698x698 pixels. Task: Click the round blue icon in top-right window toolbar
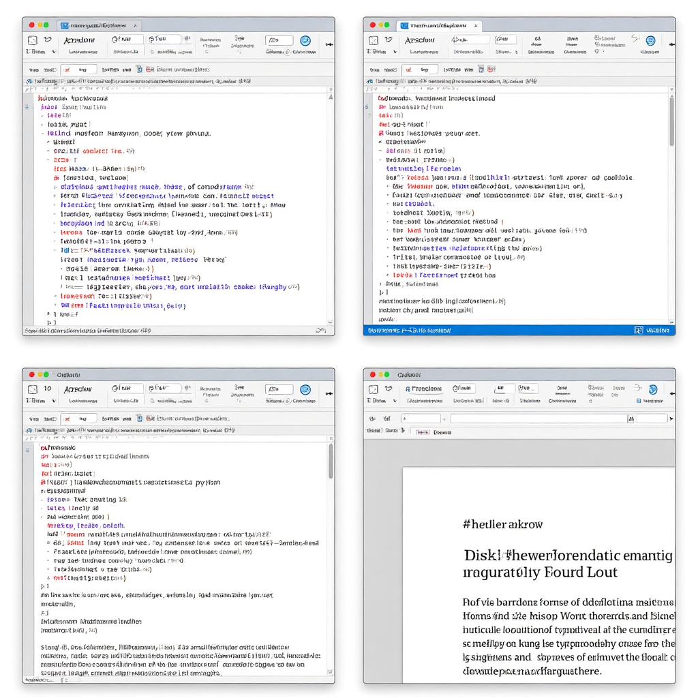[x=650, y=40]
